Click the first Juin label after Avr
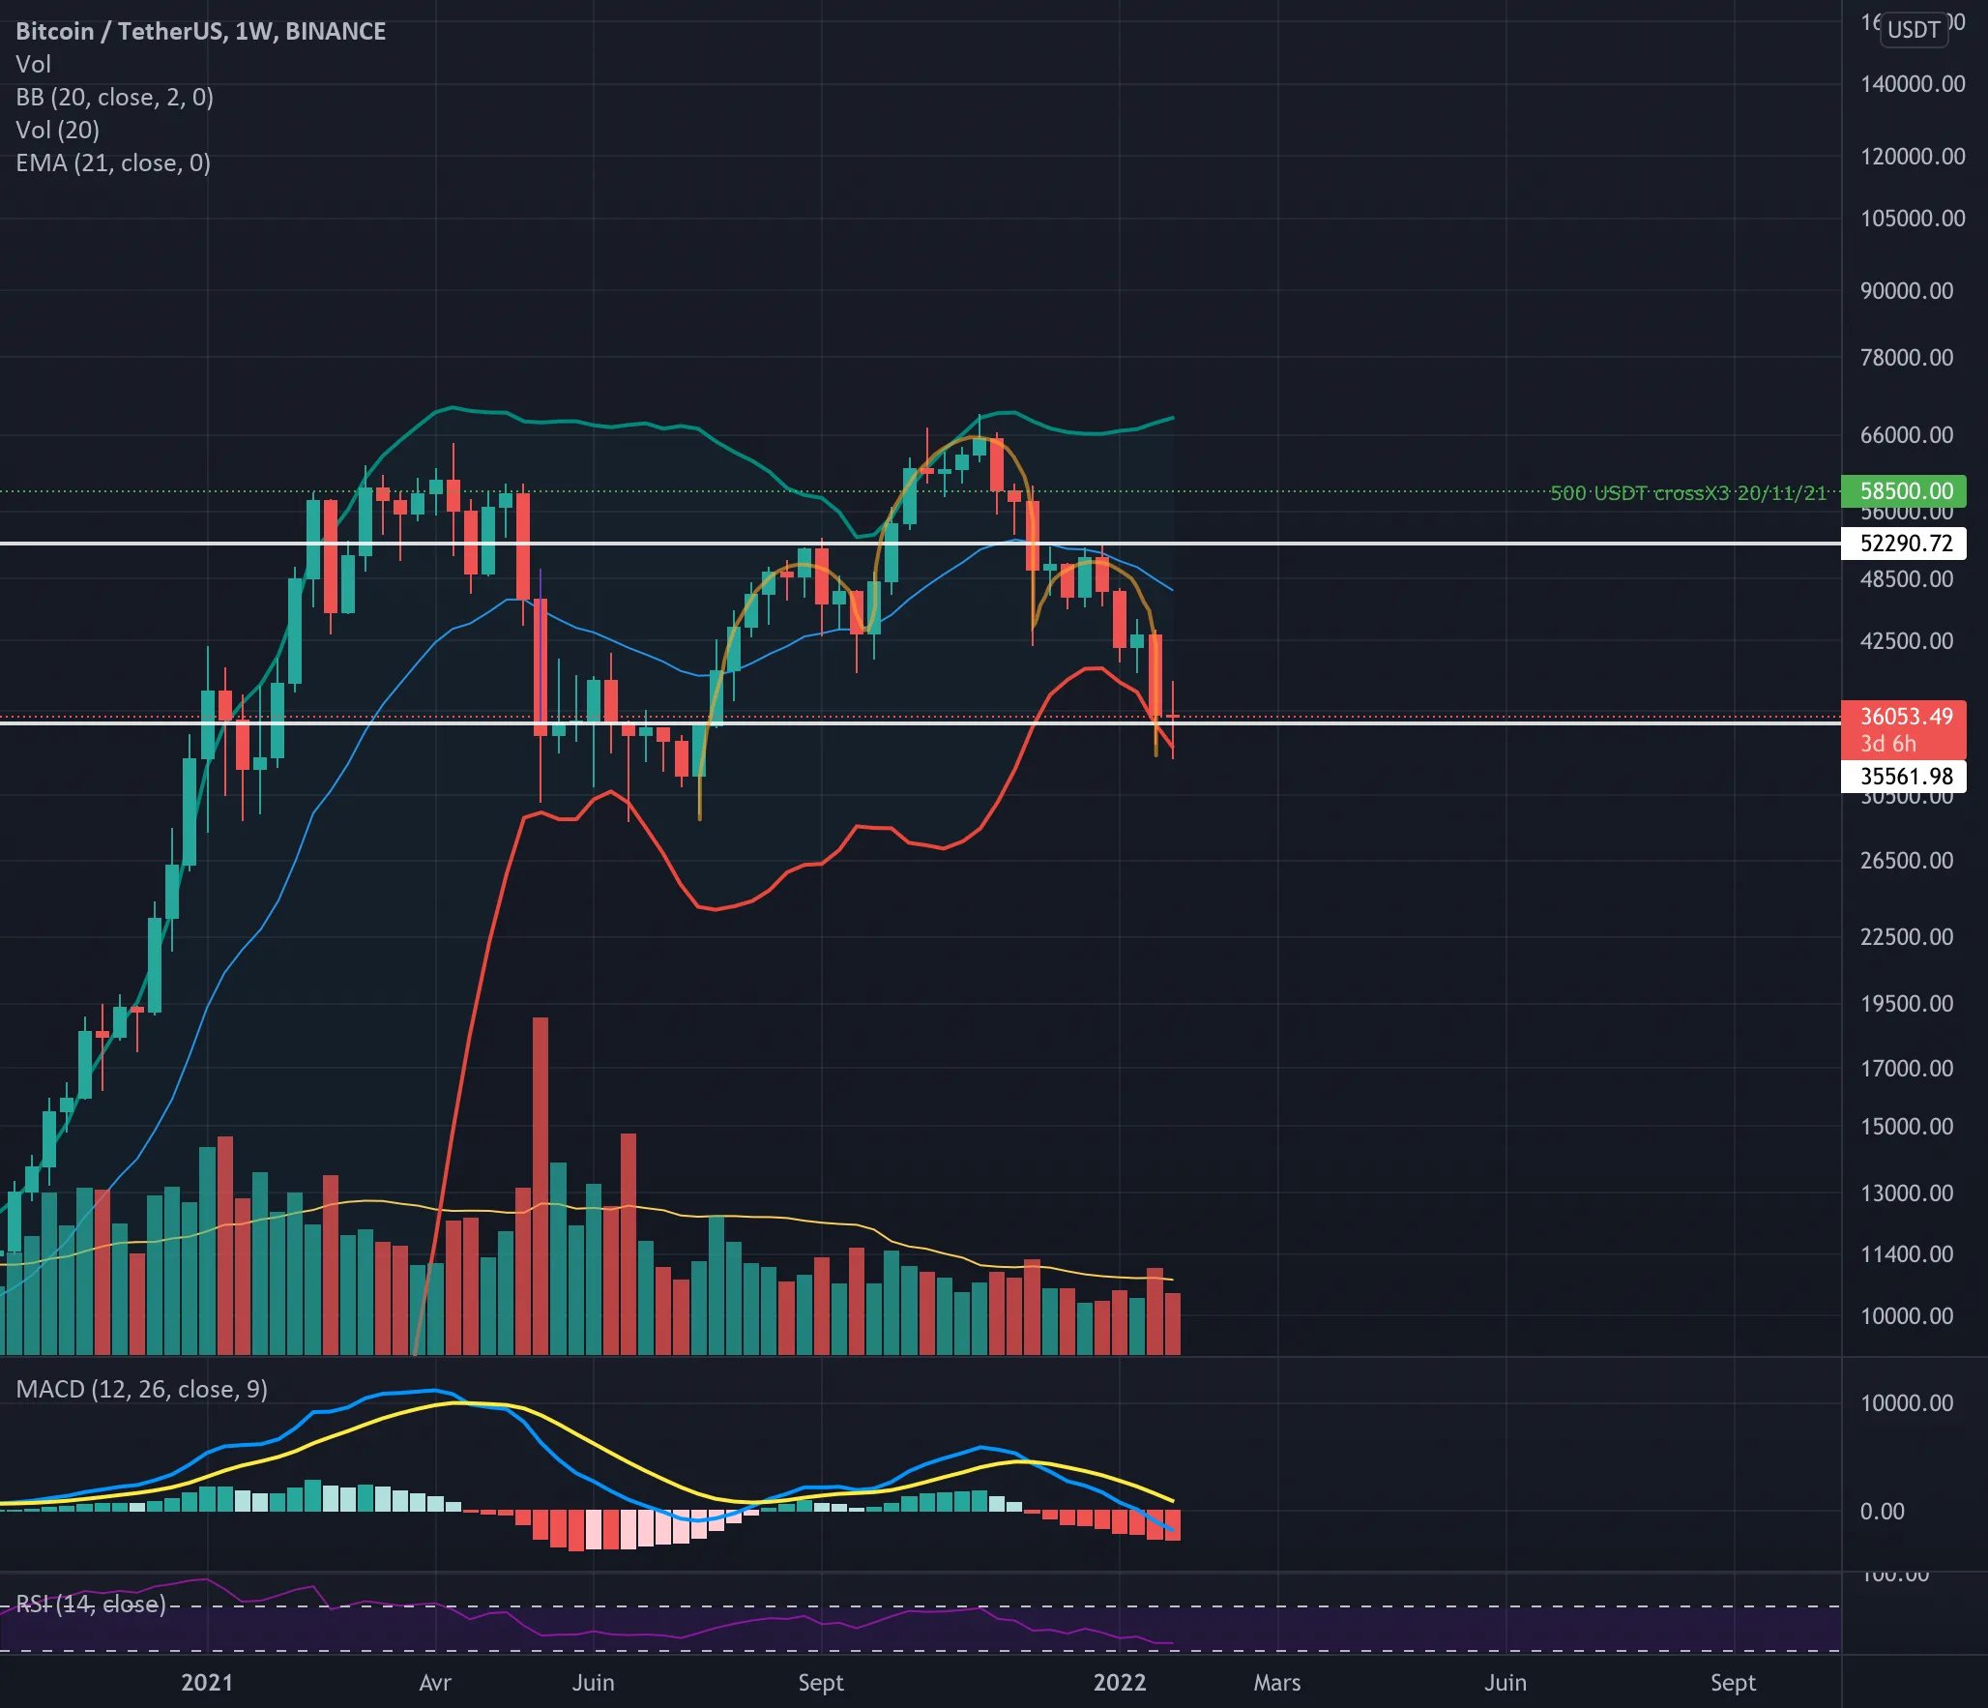 click(x=593, y=1682)
